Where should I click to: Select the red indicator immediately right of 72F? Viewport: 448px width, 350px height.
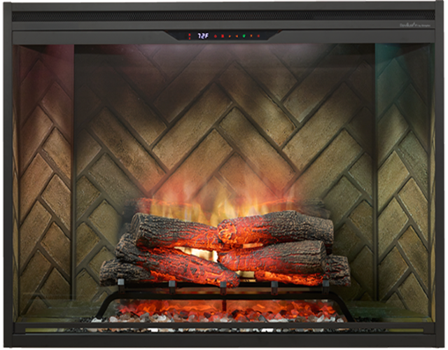[215, 36]
